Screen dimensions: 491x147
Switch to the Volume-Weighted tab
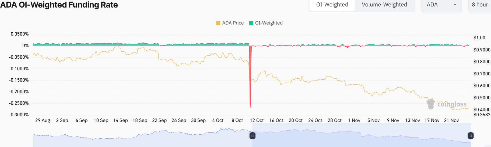(x=384, y=5)
